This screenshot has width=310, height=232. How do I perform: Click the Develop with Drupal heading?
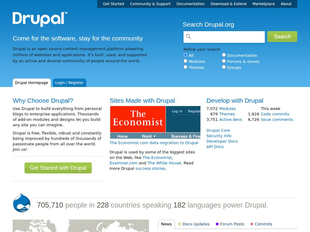pyautogui.click(x=235, y=101)
